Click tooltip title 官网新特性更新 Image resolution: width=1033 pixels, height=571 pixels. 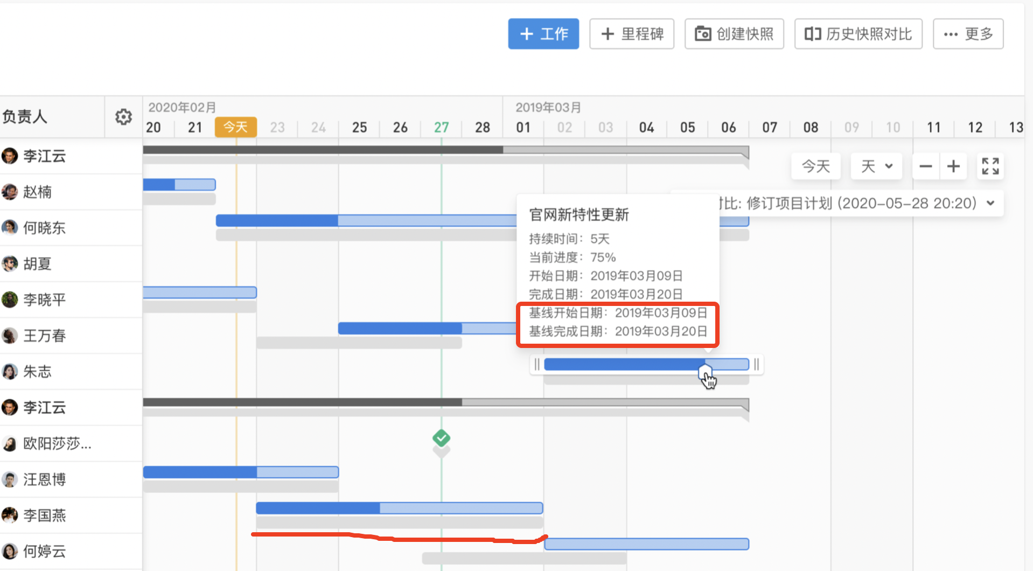579,215
